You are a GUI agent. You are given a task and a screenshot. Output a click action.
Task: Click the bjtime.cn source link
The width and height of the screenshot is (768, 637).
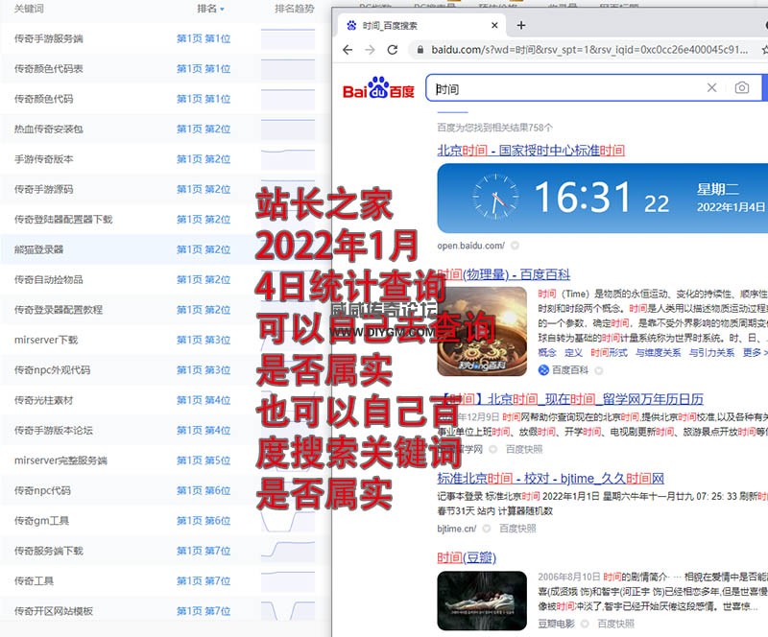(x=457, y=529)
